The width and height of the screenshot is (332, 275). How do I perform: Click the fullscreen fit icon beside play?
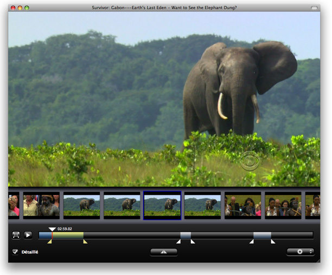click(x=16, y=235)
